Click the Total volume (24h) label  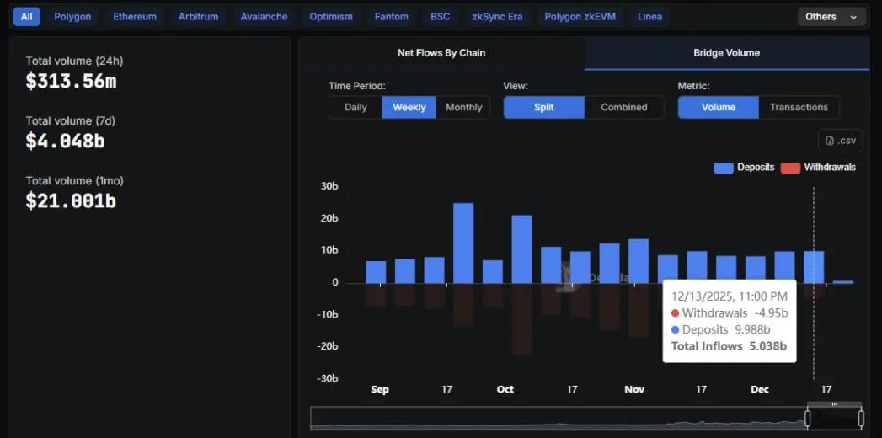[x=74, y=61]
